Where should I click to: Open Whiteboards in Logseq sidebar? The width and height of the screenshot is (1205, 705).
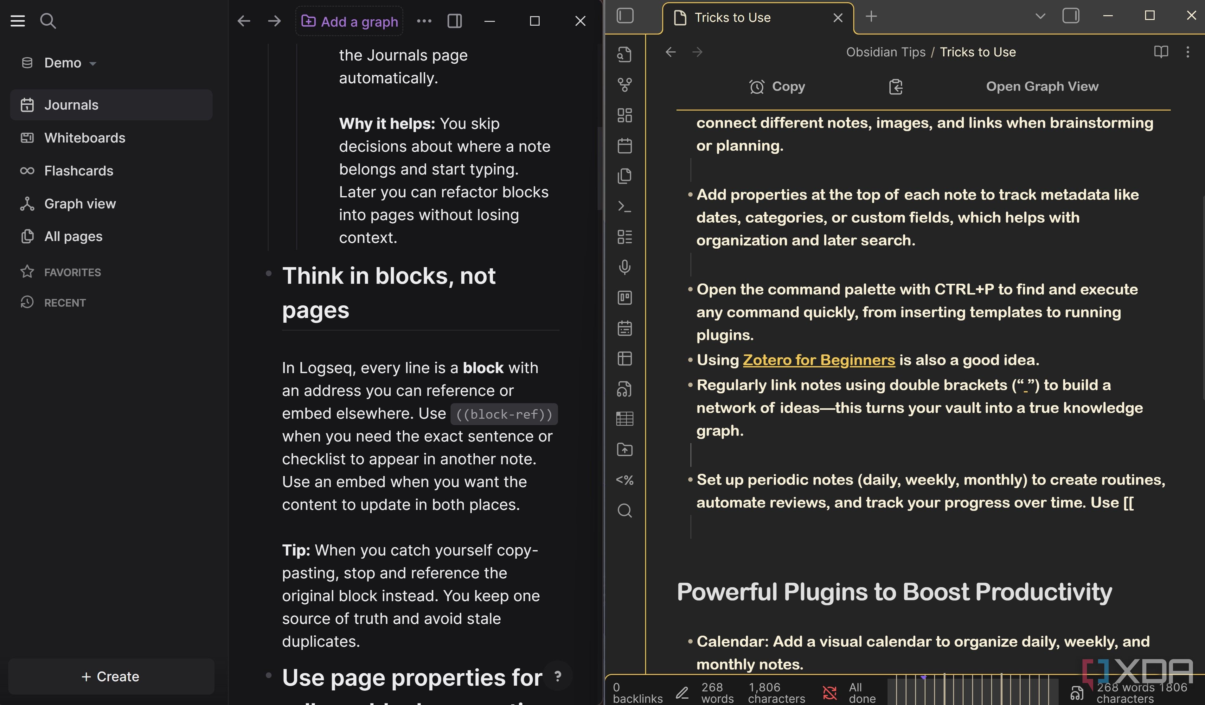coord(85,138)
